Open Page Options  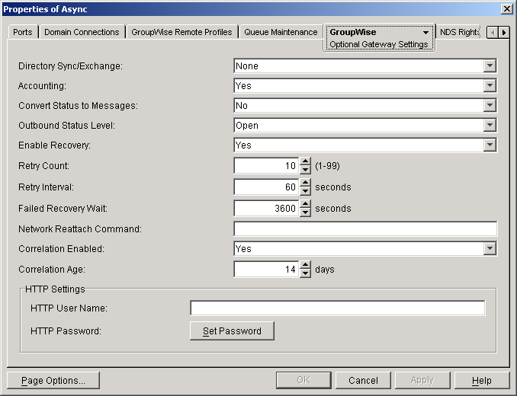[53, 381]
